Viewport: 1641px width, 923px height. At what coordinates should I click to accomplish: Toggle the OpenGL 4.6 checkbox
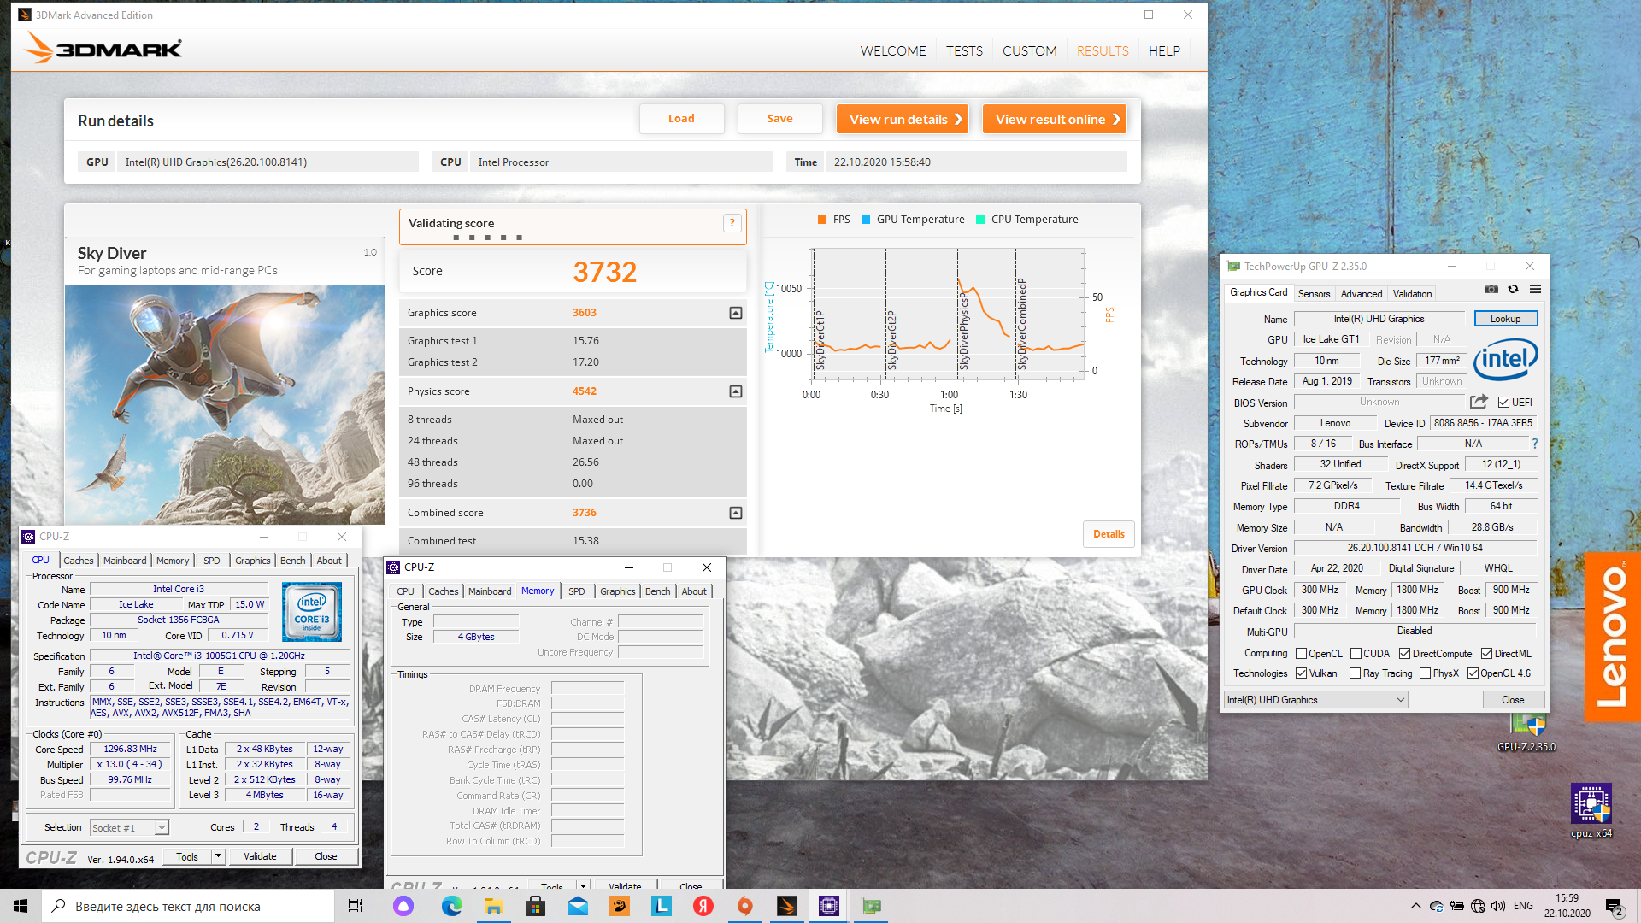[1473, 673]
